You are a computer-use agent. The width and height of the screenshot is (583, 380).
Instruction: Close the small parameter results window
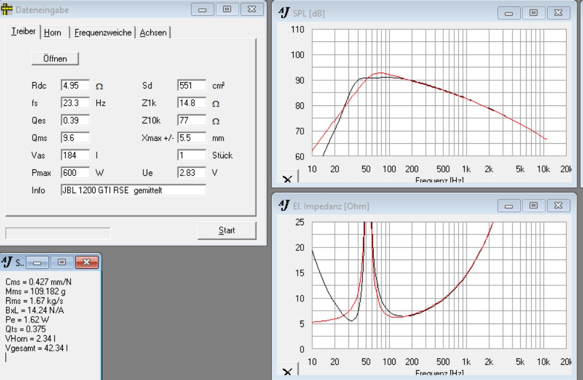84,263
